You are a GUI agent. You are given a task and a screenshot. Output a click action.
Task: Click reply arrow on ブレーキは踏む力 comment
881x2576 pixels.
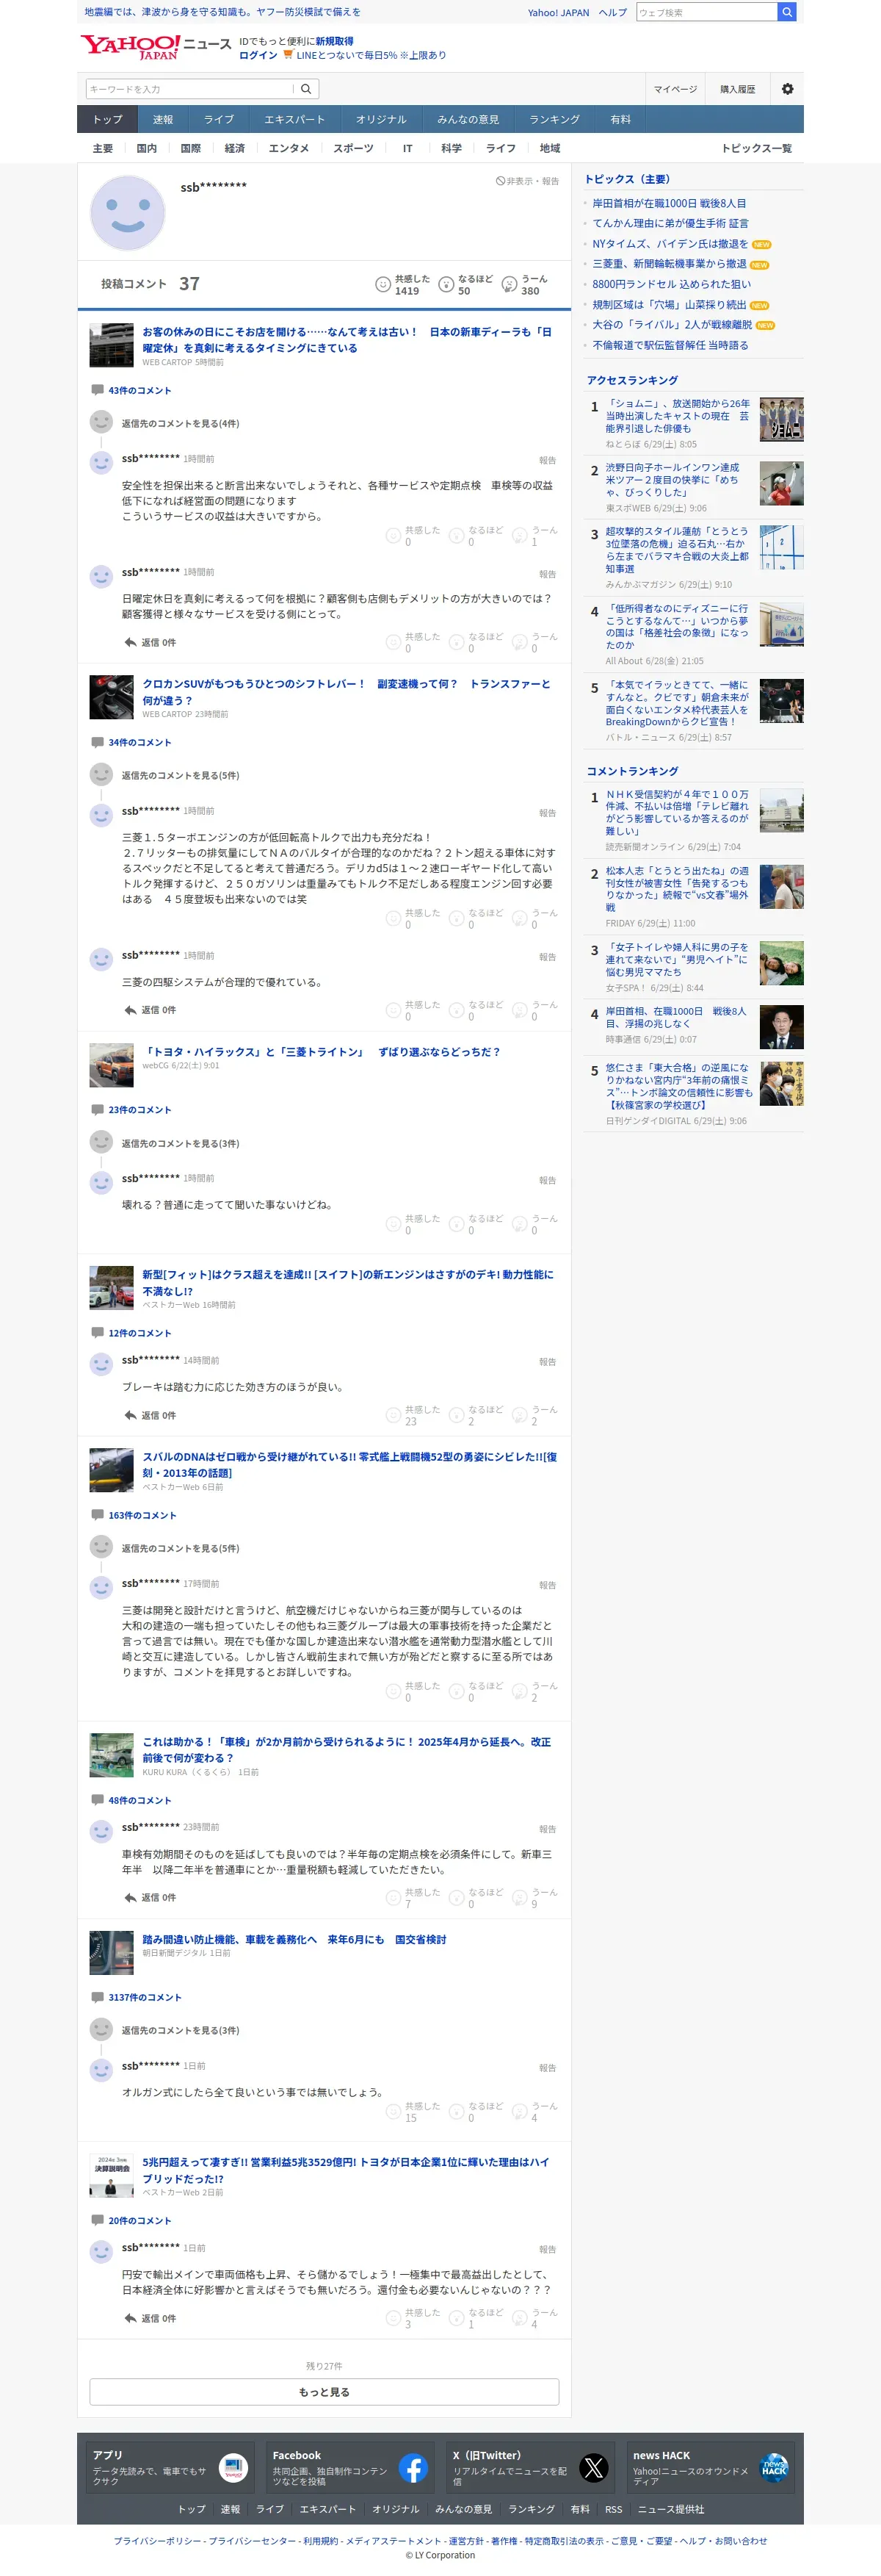130,1415
